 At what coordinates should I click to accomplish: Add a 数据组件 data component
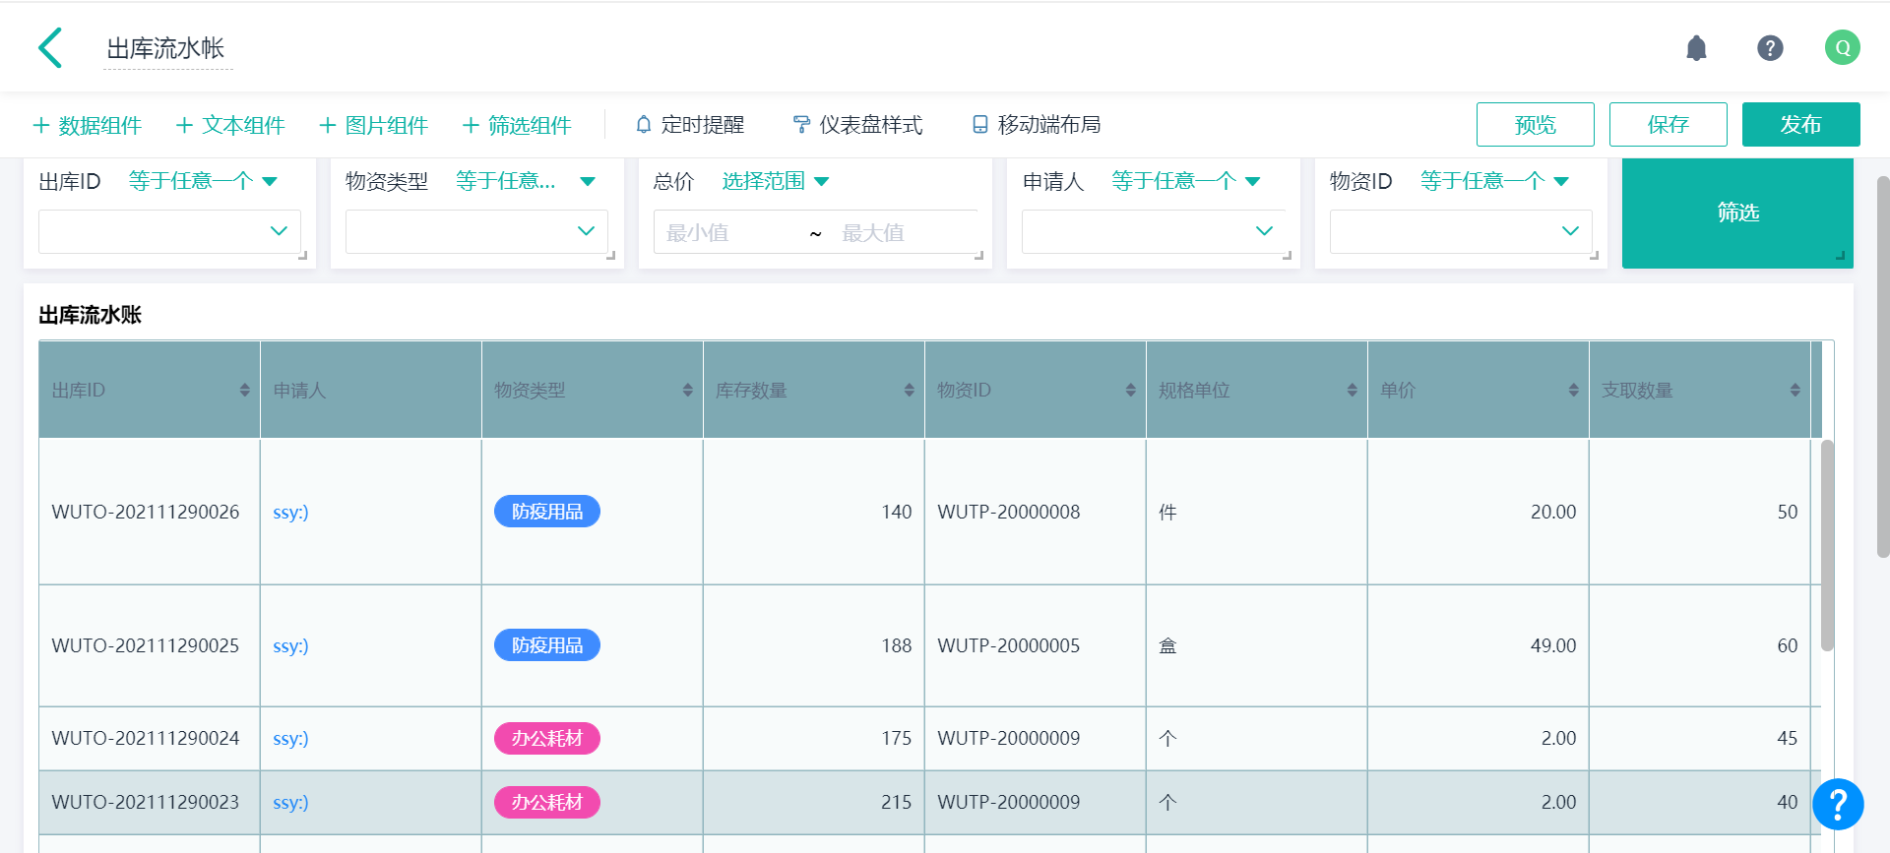(88, 125)
